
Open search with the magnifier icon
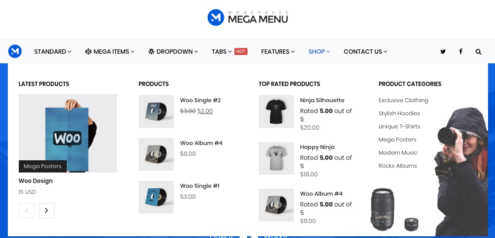point(478,52)
